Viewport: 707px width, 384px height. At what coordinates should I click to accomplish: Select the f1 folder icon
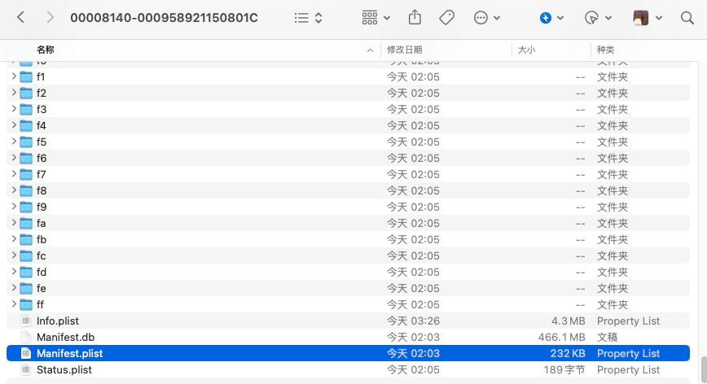[26, 77]
